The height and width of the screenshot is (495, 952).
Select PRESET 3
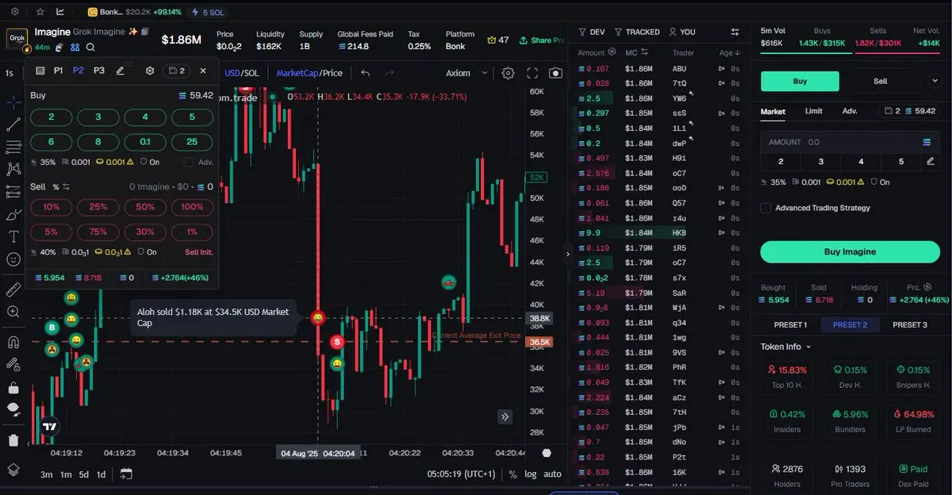(x=909, y=324)
